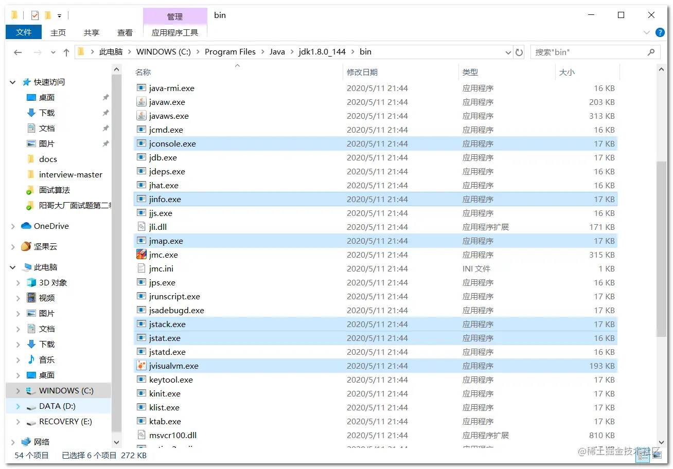Viewport: 673px width, 469px height.
Task: Click the jstack.exe file icon
Action: pyautogui.click(x=141, y=324)
